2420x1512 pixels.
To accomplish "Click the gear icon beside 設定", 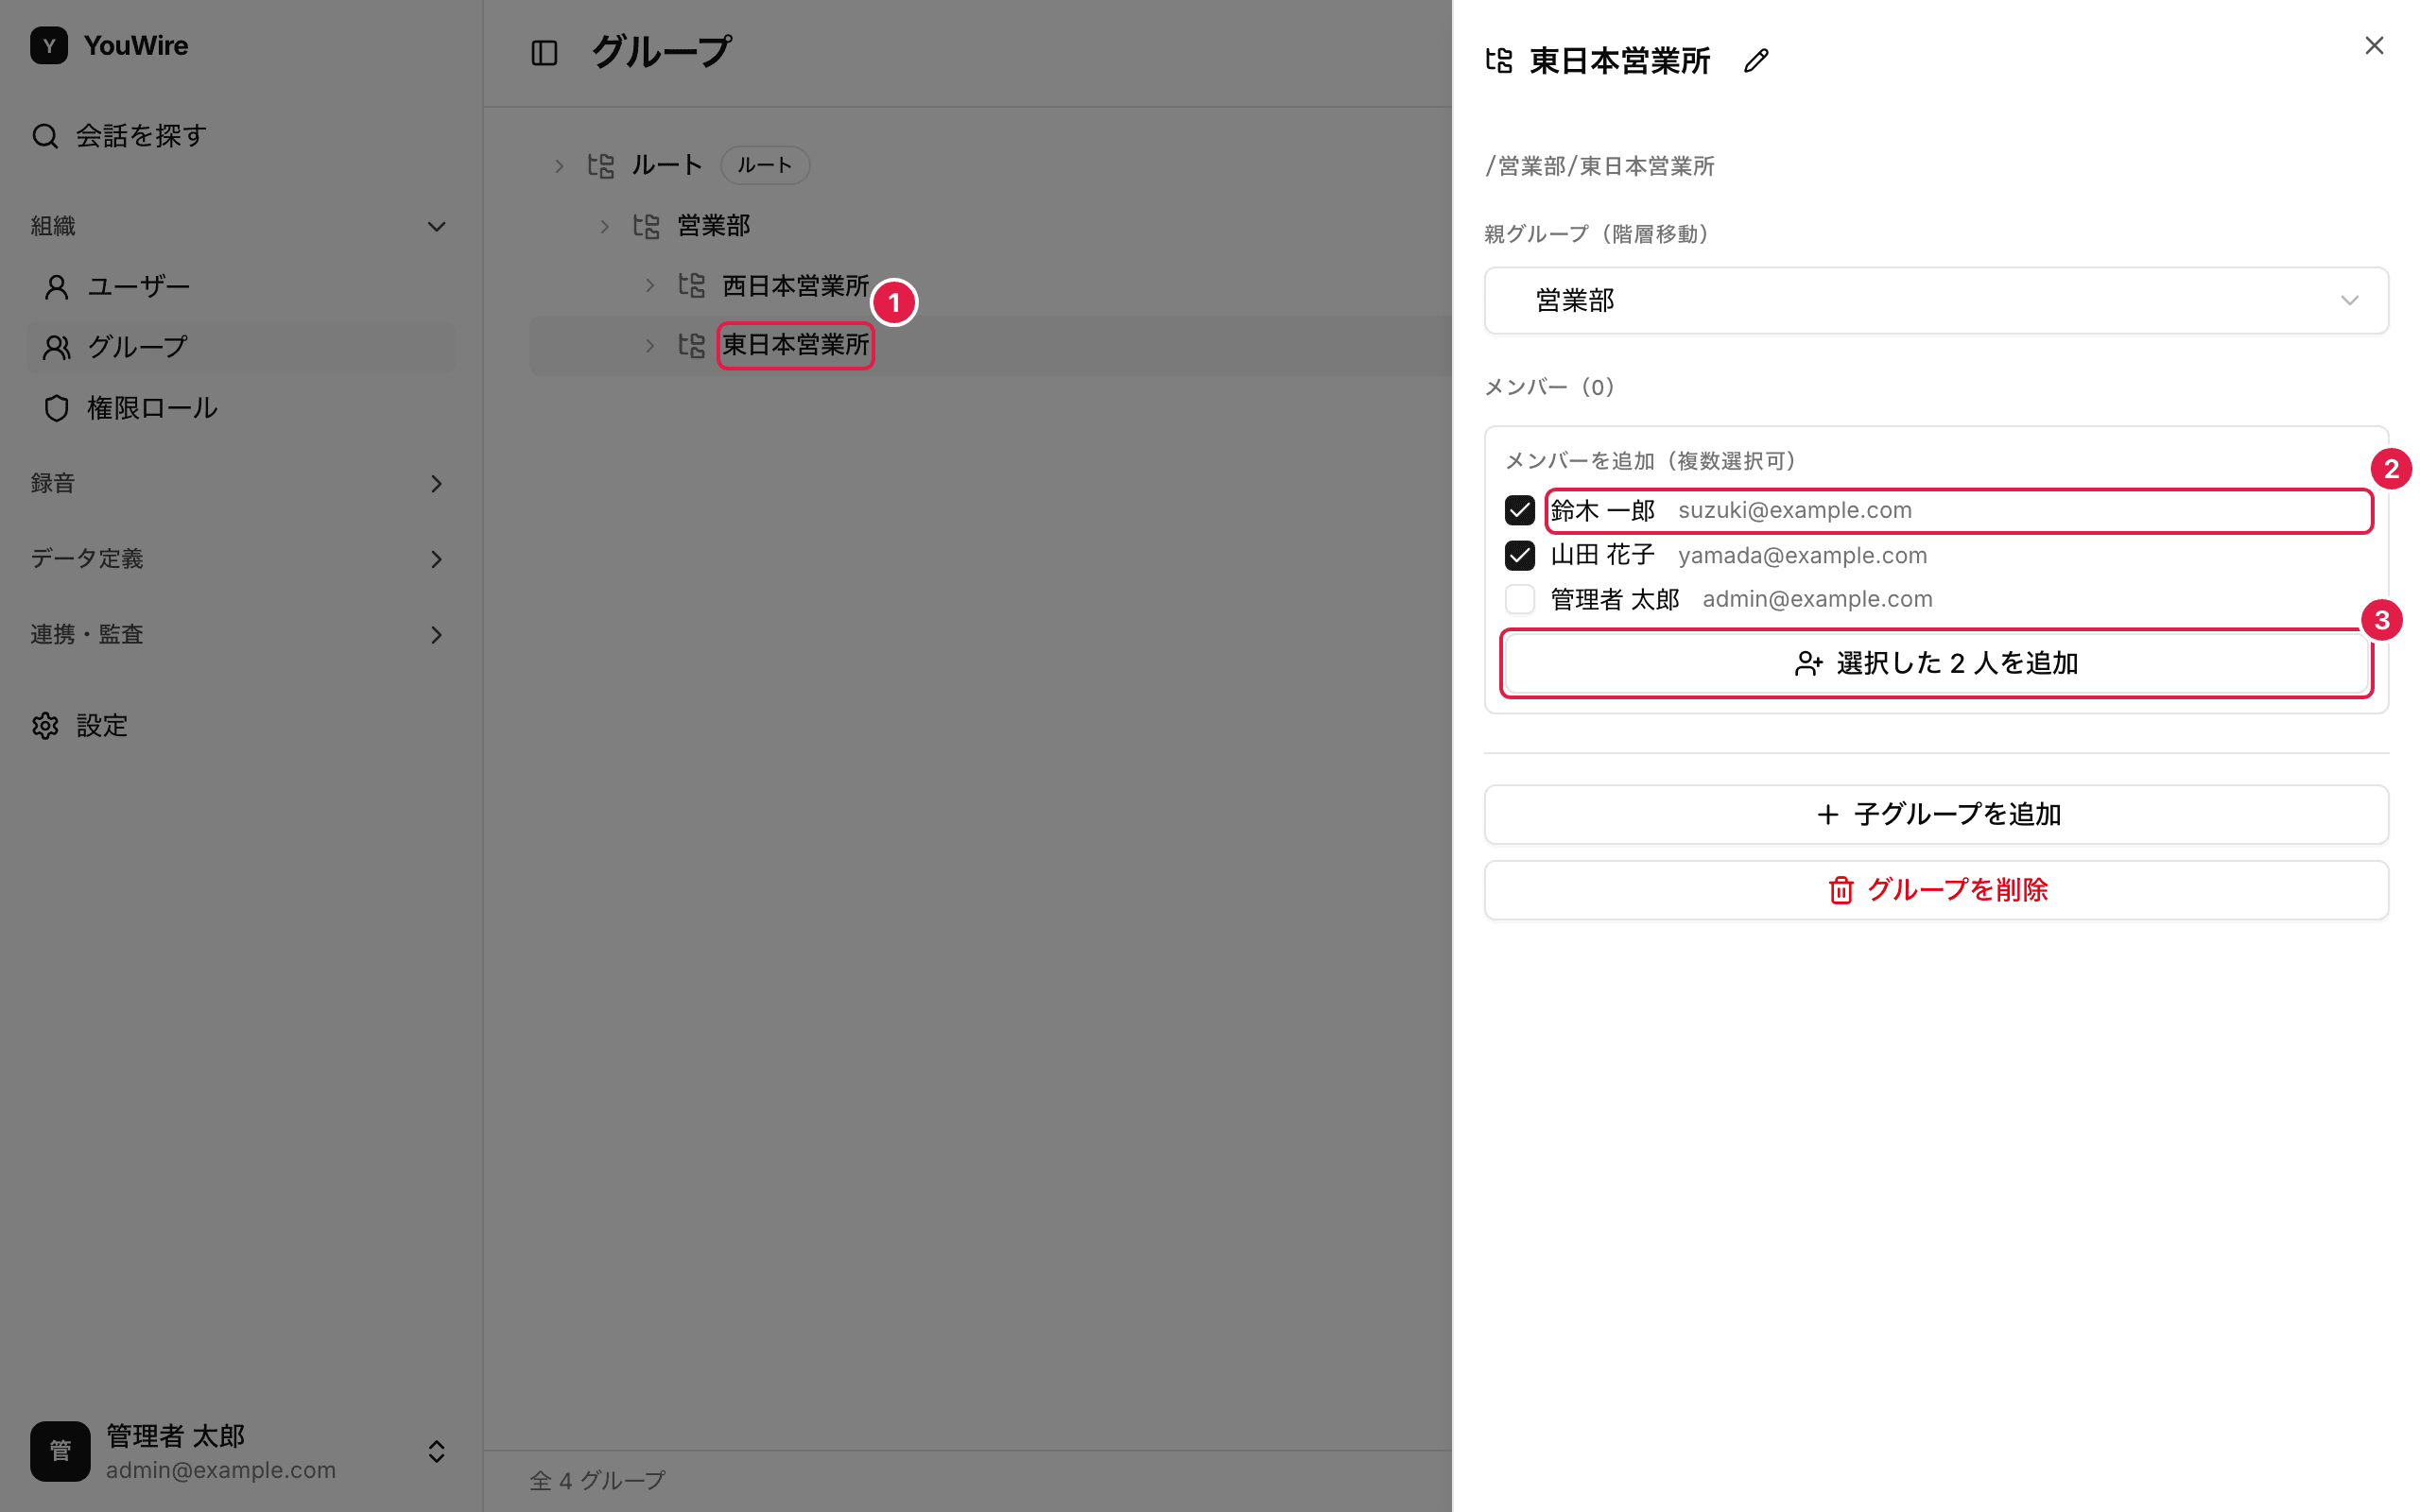I will [x=45, y=726].
